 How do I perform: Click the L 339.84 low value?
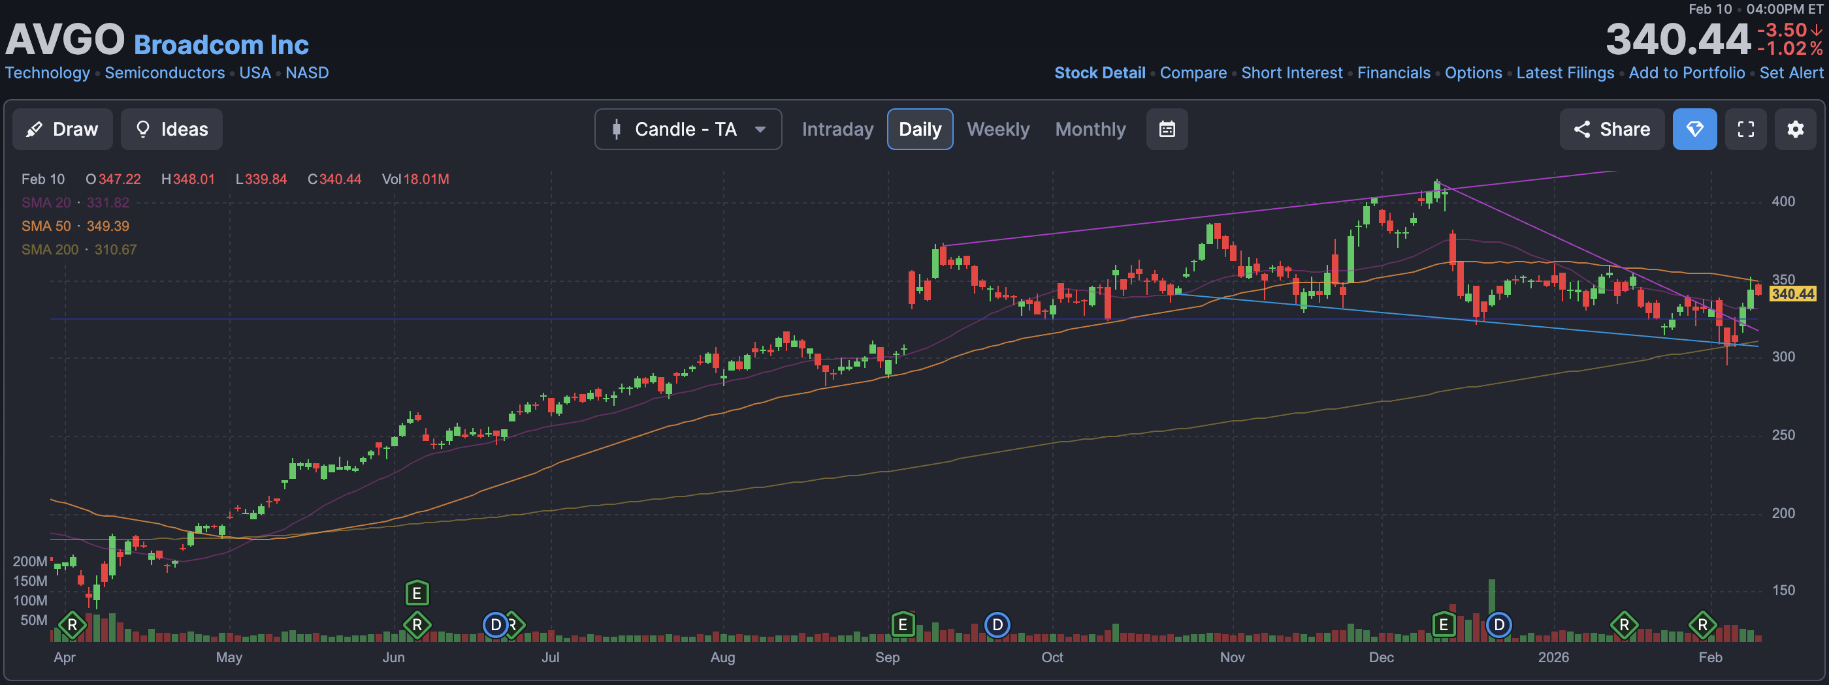click(x=261, y=179)
